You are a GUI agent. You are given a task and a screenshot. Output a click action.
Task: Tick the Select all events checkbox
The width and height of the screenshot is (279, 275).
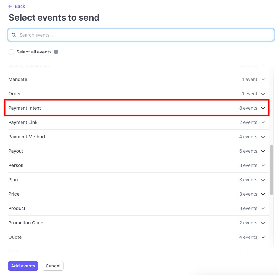pyautogui.click(x=11, y=52)
